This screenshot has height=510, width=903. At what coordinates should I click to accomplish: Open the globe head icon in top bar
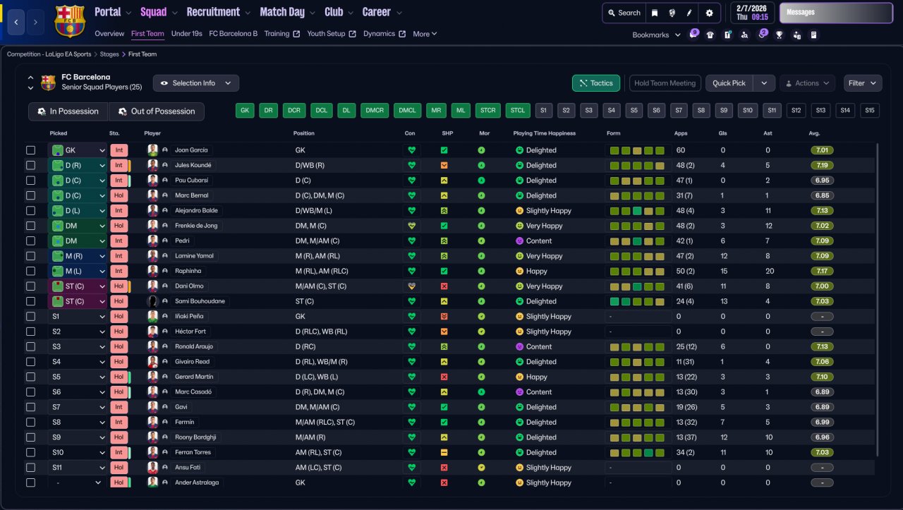(672, 13)
